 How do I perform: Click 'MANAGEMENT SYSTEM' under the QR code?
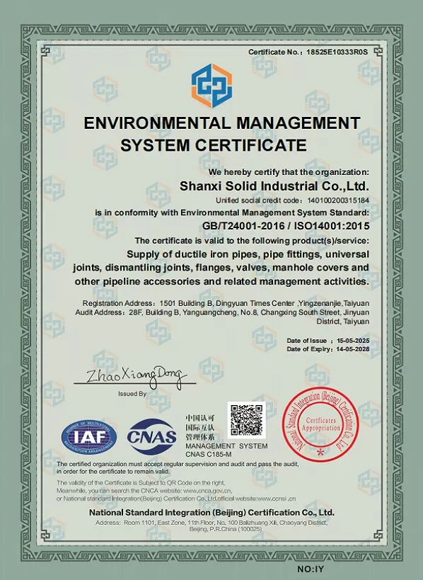tap(226, 446)
